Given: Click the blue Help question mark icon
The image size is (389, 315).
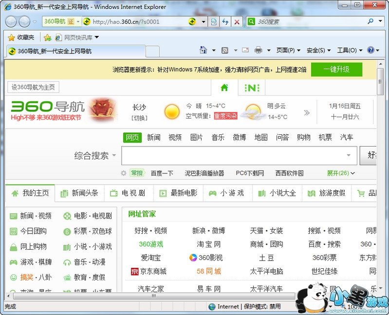Looking at the screenshot, I should point(370,50).
